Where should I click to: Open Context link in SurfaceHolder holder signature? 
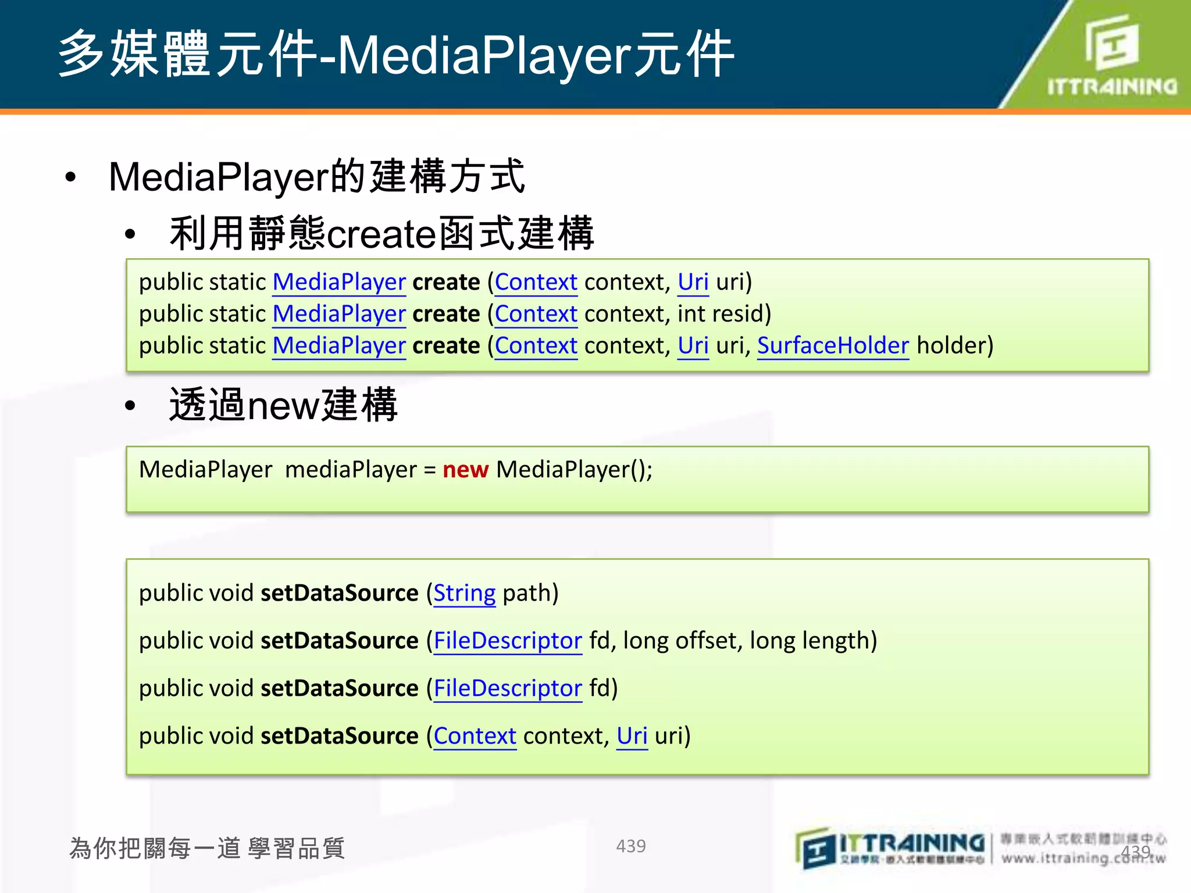click(x=536, y=346)
